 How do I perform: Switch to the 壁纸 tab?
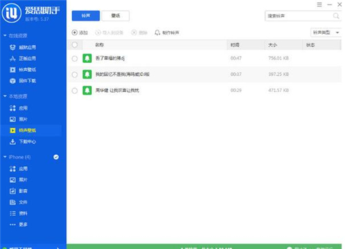(115, 16)
